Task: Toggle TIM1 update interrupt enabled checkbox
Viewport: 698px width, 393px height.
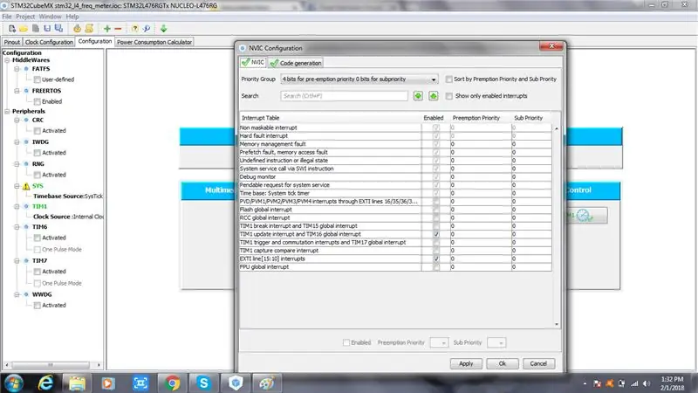Action: click(x=436, y=234)
